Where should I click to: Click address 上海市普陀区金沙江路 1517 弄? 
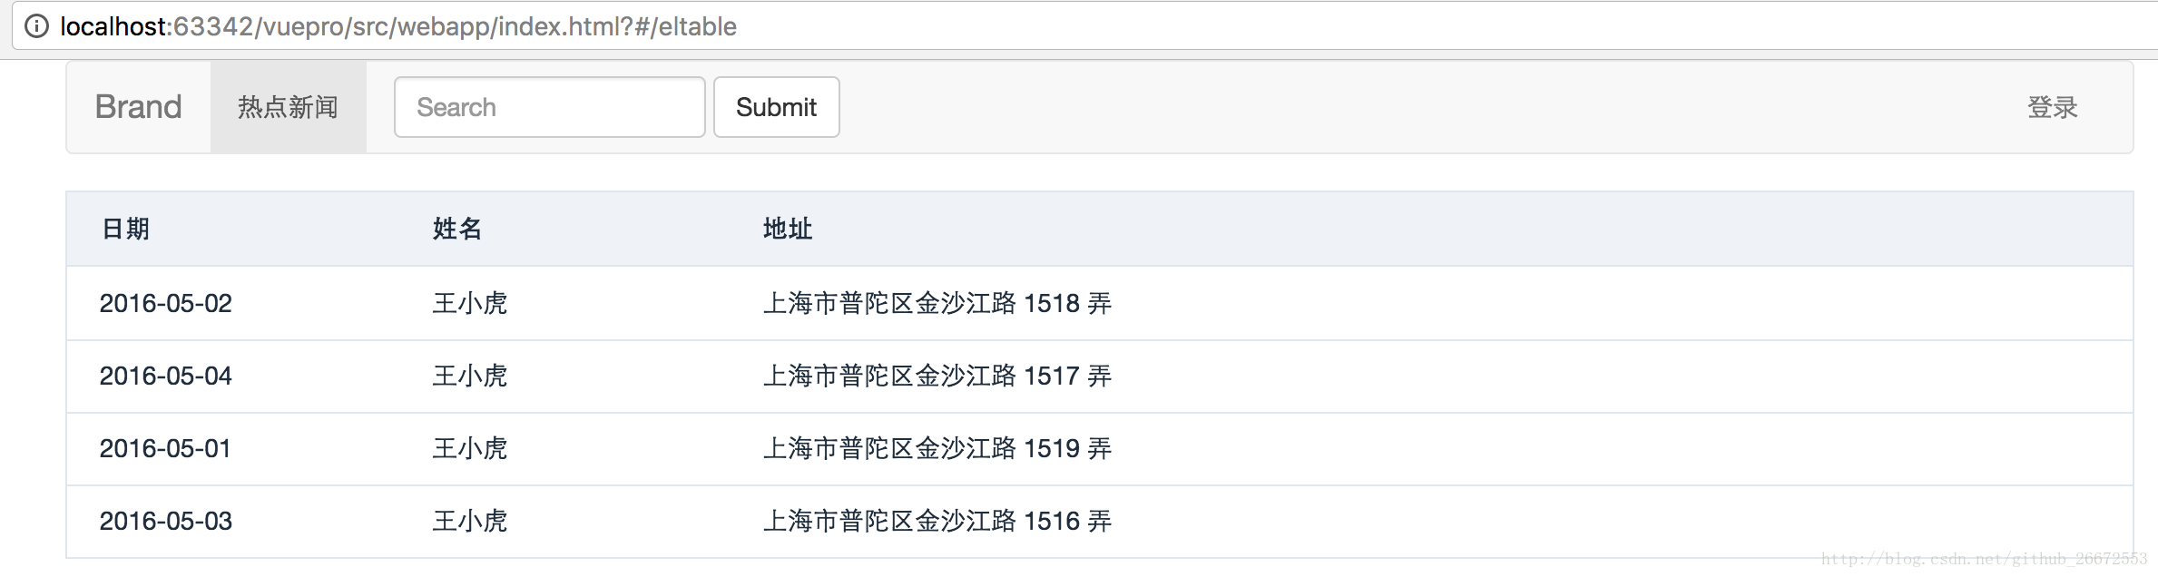(937, 376)
